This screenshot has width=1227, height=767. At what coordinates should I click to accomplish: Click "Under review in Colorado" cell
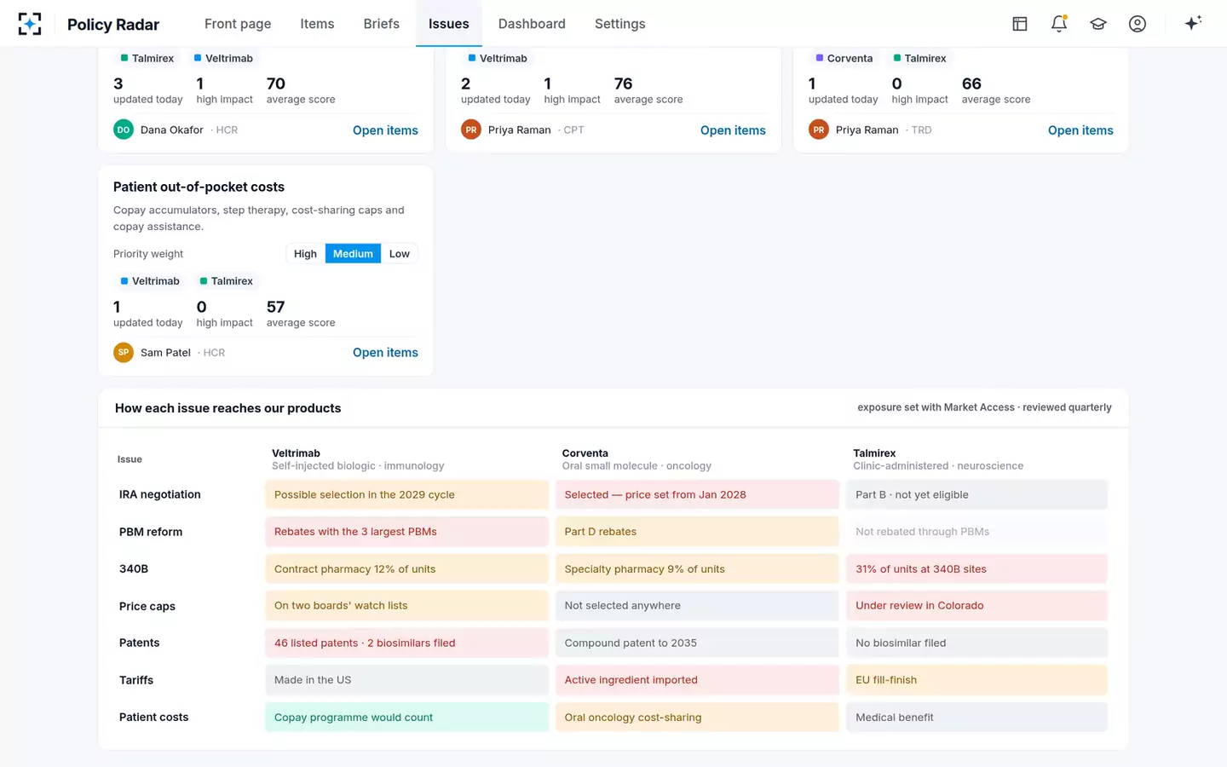976,606
